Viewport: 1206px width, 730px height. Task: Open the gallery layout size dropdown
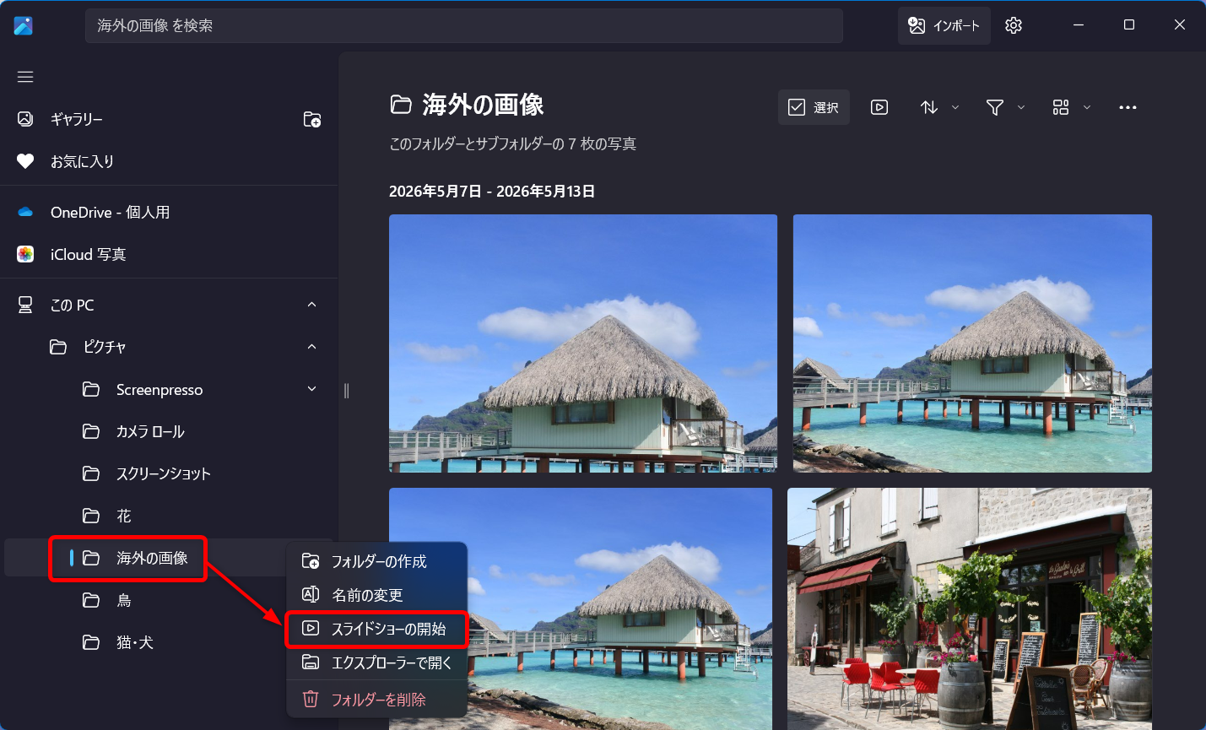pyautogui.click(x=1072, y=107)
